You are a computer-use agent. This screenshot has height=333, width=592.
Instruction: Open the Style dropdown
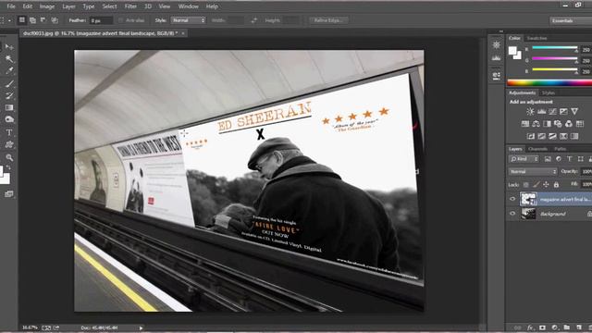coord(189,20)
